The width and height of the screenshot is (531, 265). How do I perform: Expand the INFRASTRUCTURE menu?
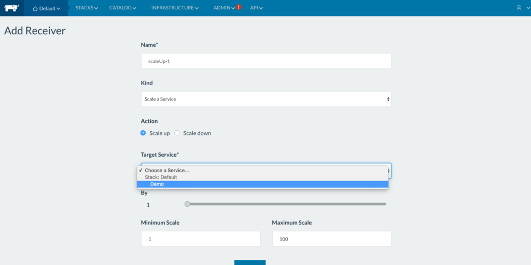(175, 8)
